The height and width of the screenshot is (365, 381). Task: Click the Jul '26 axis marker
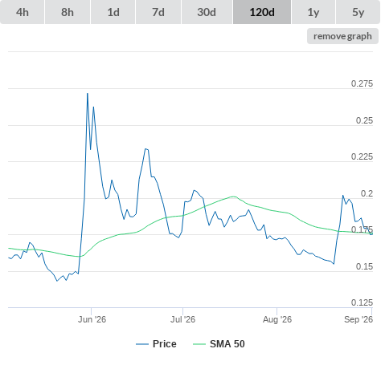click(x=182, y=319)
